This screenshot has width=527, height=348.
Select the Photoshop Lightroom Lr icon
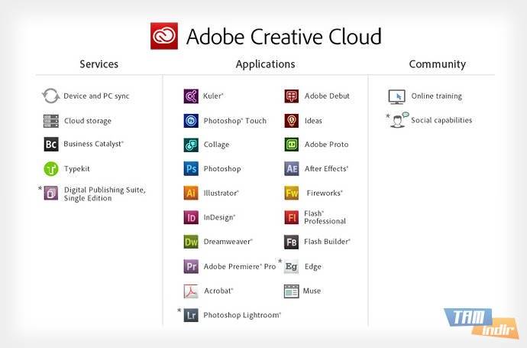(x=191, y=315)
